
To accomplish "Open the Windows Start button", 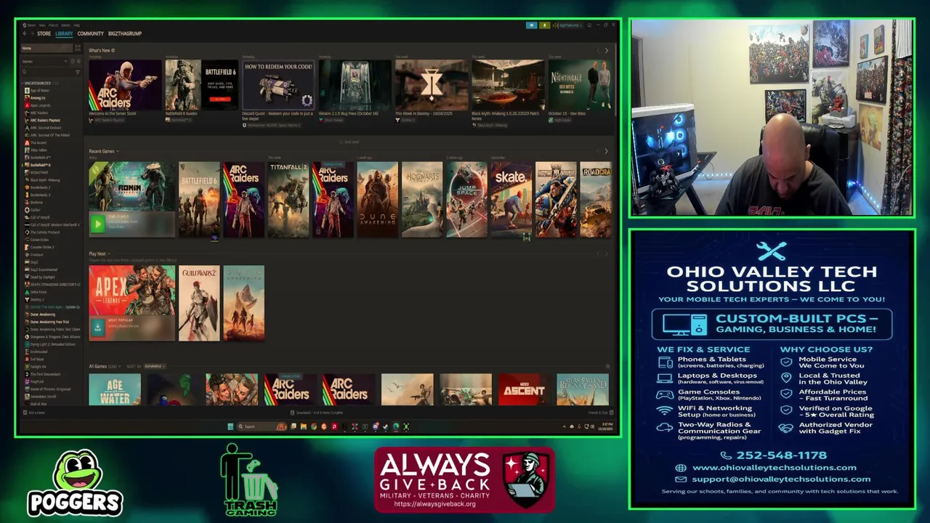I will pyautogui.click(x=230, y=426).
